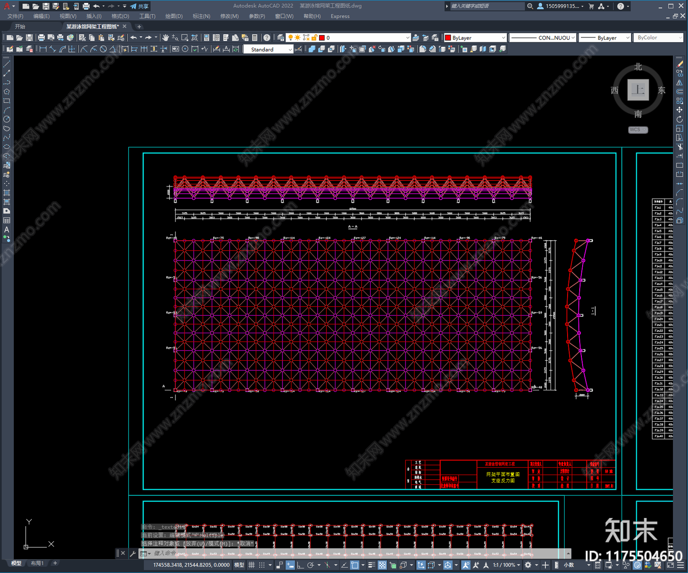
Task: Click the search magnifier icon in title bar
Action: point(530,6)
